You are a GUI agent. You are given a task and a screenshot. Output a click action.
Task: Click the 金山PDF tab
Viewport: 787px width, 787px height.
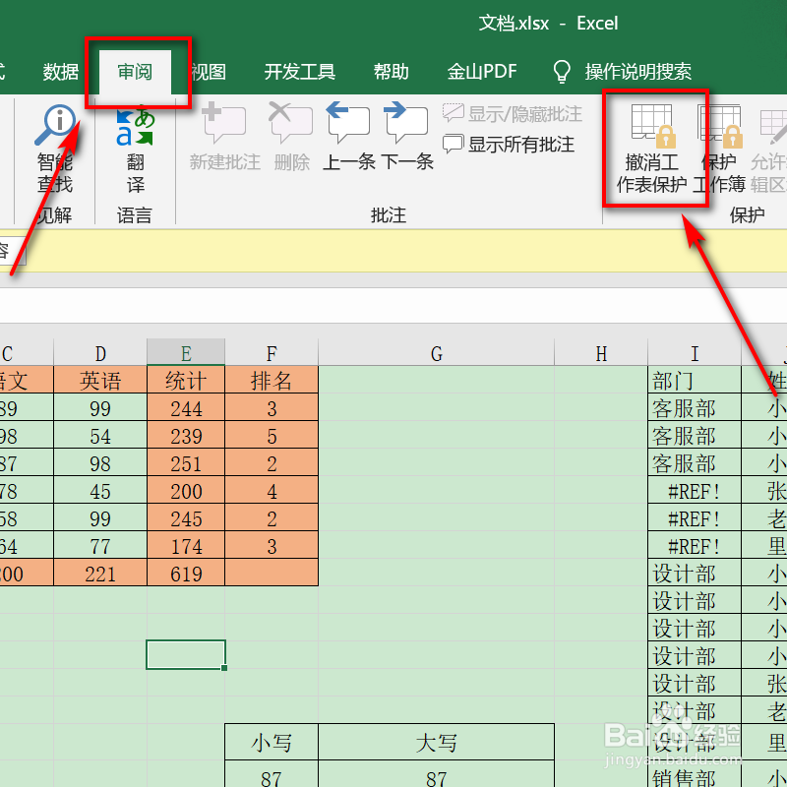(x=482, y=71)
